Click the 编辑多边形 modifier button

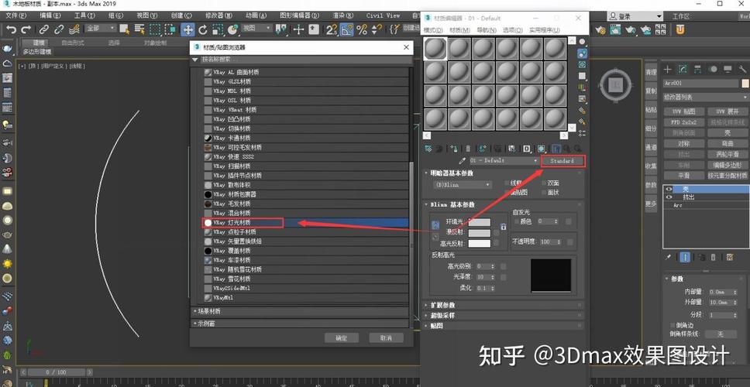click(727, 165)
